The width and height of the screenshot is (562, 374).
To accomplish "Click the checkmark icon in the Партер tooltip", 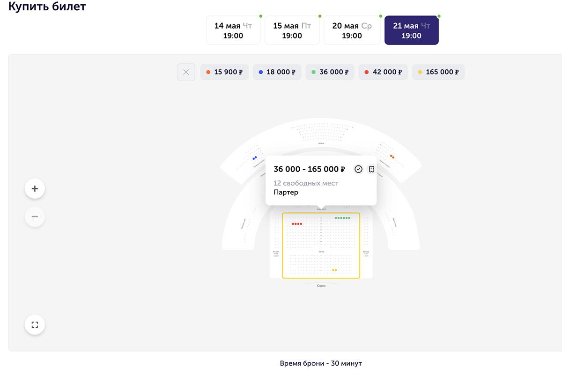I will [x=358, y=169].
